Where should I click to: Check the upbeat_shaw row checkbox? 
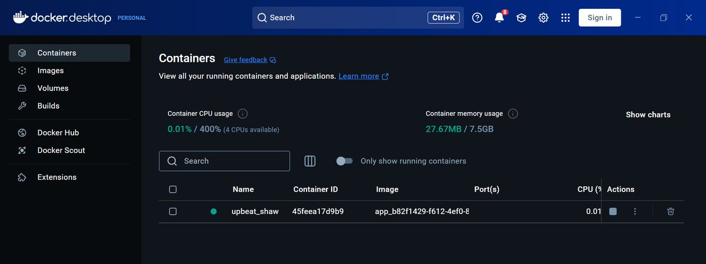coord(172,211)
